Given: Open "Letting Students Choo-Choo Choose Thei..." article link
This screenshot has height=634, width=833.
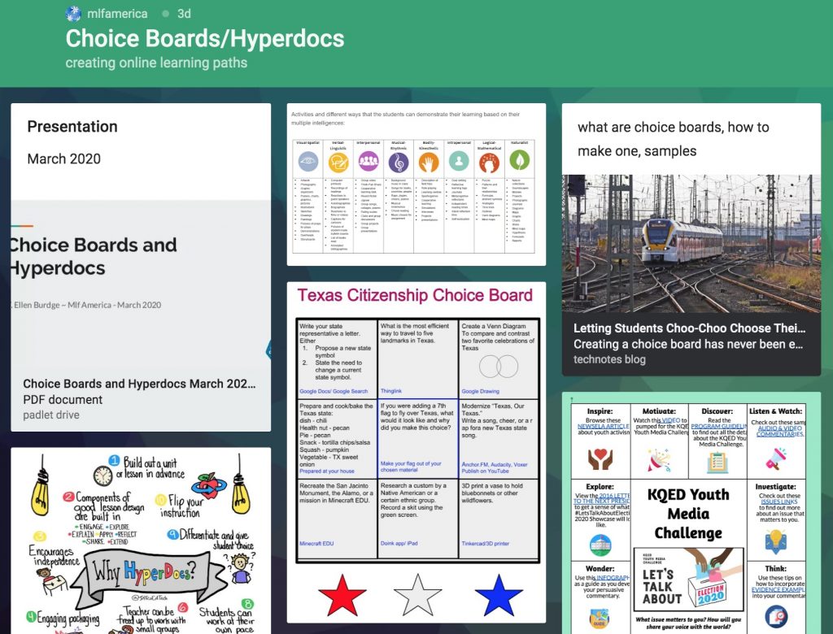Looking at the screenshot, I should click(689, 328).
